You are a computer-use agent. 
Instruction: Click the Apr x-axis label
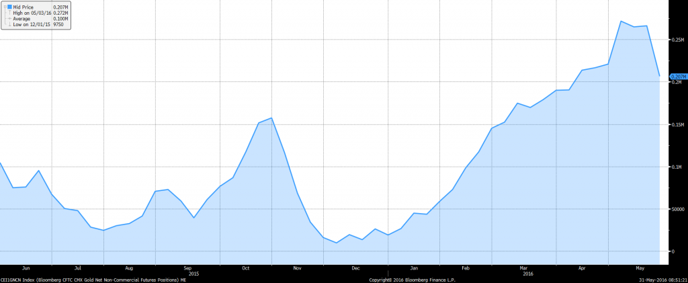[x=582, y=268]
